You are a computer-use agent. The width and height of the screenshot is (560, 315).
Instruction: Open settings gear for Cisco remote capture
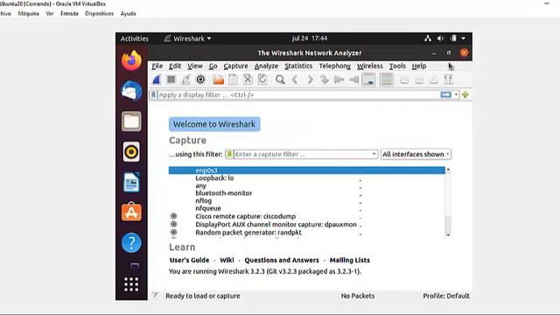[173, 216]
